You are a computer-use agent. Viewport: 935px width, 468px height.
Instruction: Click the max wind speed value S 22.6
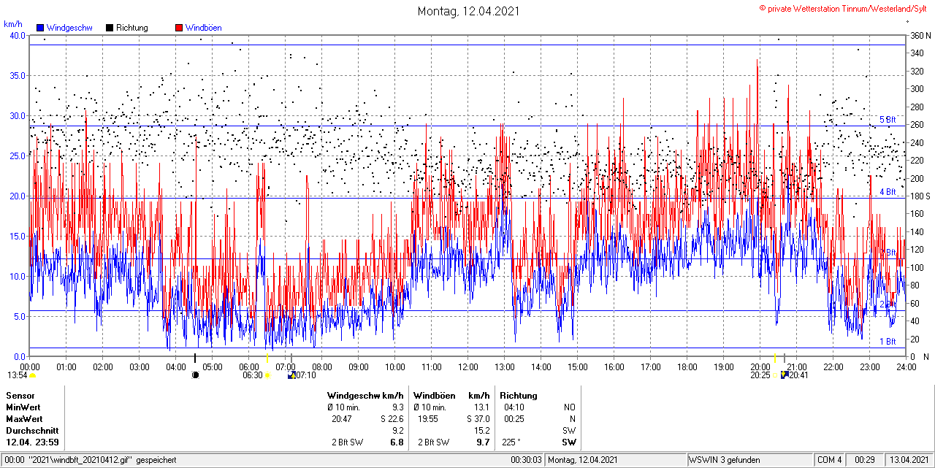click(x=392, y=419)
